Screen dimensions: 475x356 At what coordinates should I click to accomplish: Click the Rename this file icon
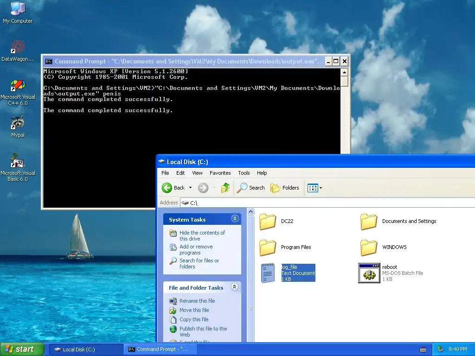[x=173, y=301]
